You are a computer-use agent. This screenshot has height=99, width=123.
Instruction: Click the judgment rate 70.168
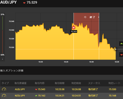pyautogui.click(x=112, y=96)
